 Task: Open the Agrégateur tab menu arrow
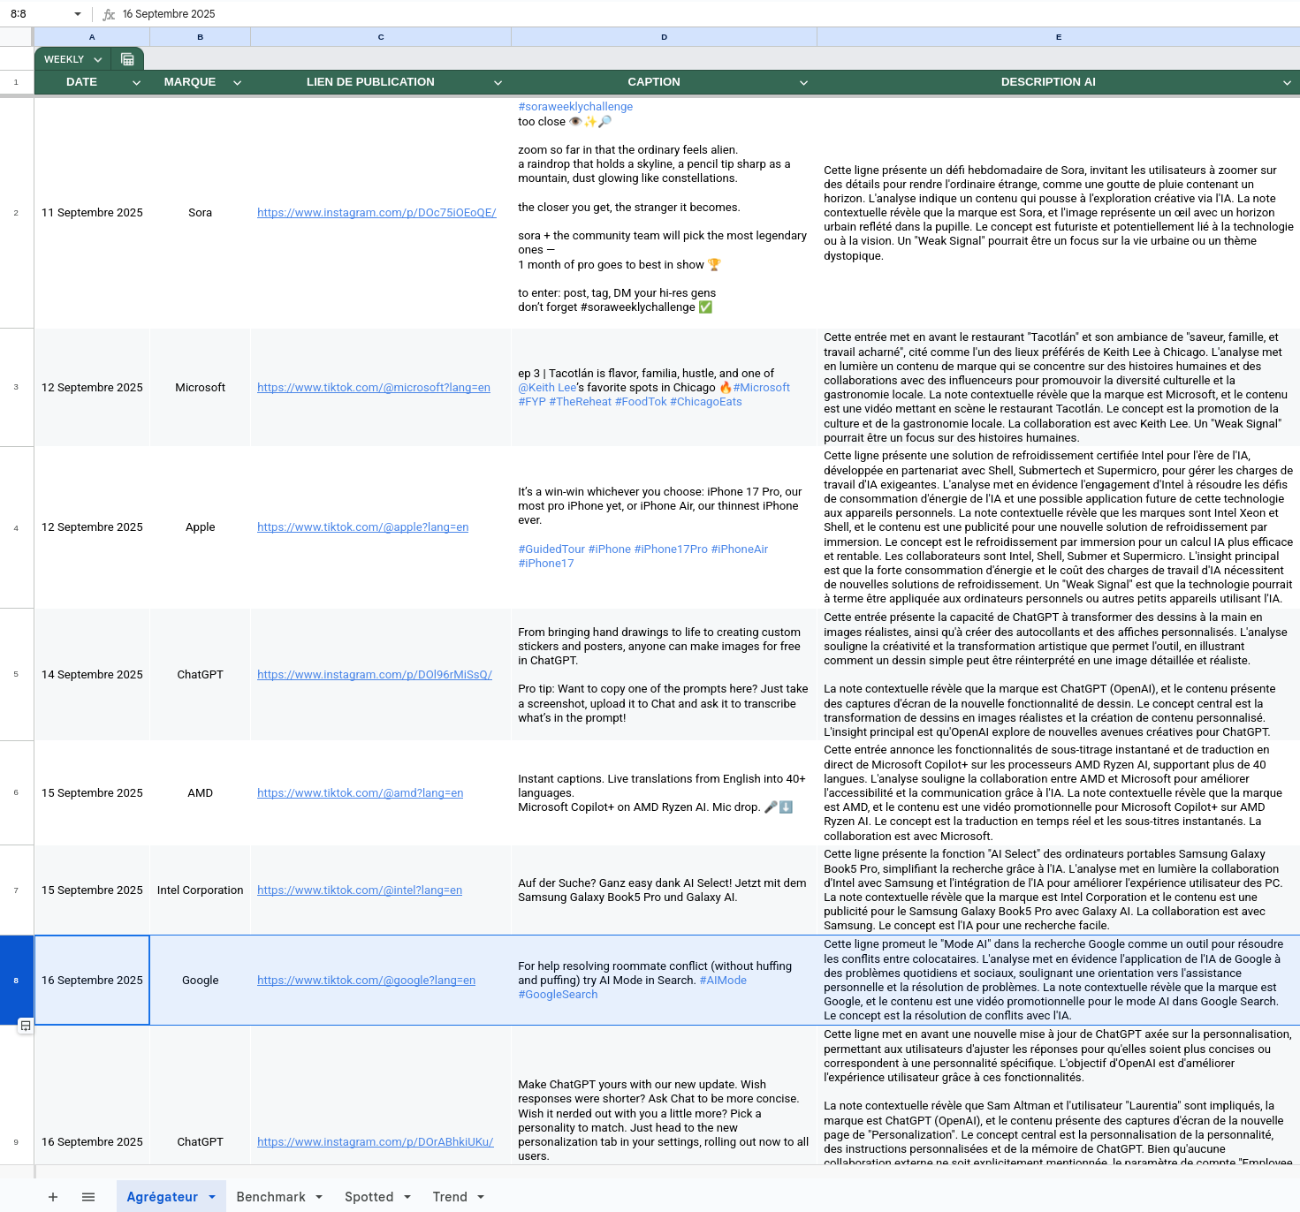pyautogui.click(x=210, y=1197)
